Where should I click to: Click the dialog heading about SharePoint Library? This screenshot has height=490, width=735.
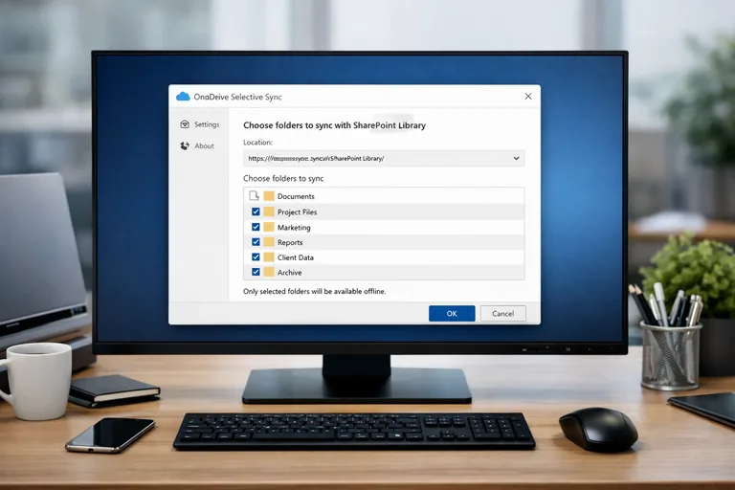pos(334,125)
